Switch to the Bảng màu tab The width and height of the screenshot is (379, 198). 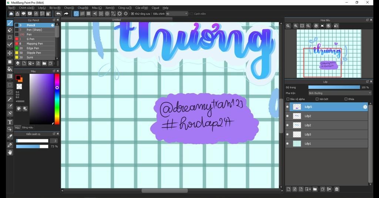27,127
